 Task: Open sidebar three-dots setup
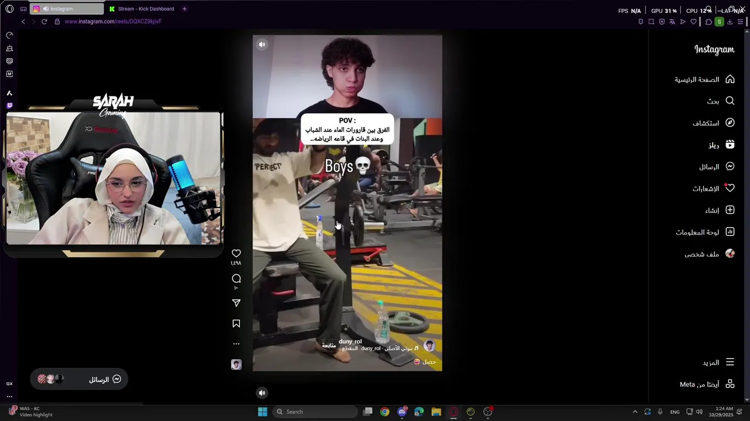tap(9, 396)
